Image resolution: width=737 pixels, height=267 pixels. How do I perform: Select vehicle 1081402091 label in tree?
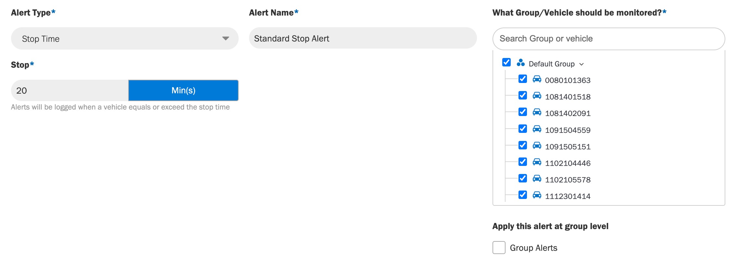click(568, 113)
